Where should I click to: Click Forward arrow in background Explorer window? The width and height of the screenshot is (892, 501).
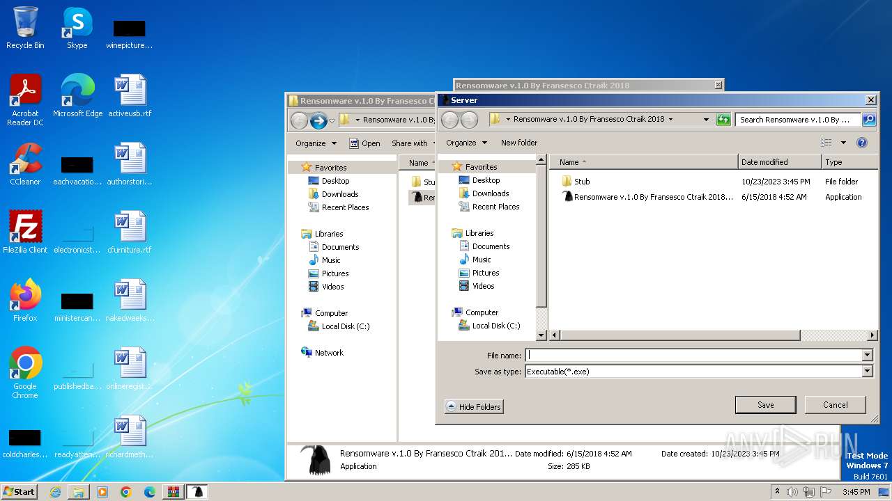tap(318, 121)
